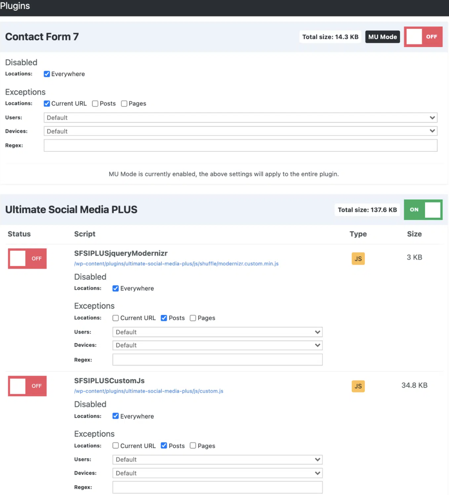This screenshot has height=495, width=449.
Task: Click the Size column header
Action: [x=414, y=234]
